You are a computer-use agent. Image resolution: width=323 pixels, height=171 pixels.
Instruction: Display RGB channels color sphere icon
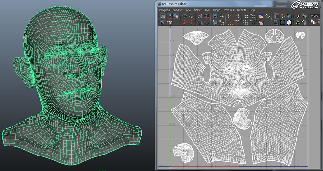pyautogui.click(x=283, y=22)
